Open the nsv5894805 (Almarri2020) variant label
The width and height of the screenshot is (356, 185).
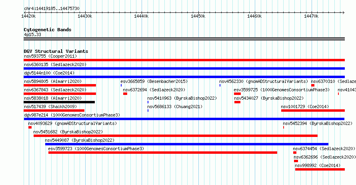pyautogui.click(x=53, y=81)
